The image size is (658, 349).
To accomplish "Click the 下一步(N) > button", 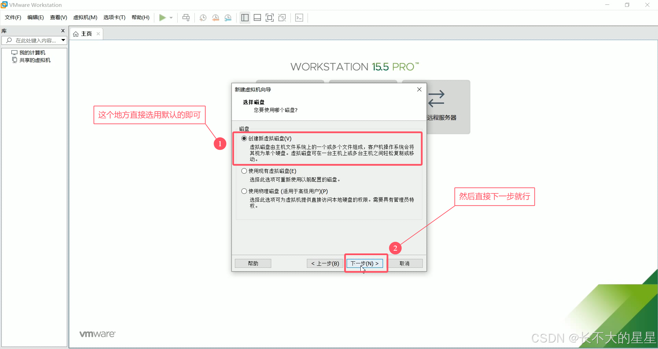I will point(364,263).
